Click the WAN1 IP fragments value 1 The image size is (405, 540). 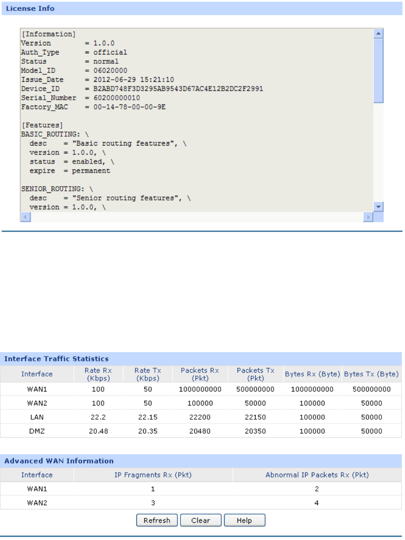click(153, 489)
